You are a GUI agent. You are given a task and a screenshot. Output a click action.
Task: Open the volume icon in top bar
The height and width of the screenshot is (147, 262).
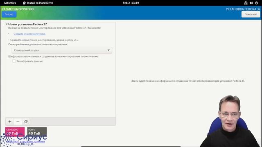[x=251, y=3]
